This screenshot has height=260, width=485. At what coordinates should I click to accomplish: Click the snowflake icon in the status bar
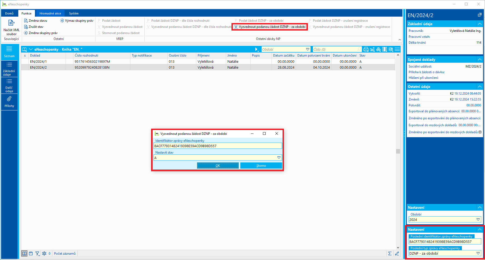[44, 253]
